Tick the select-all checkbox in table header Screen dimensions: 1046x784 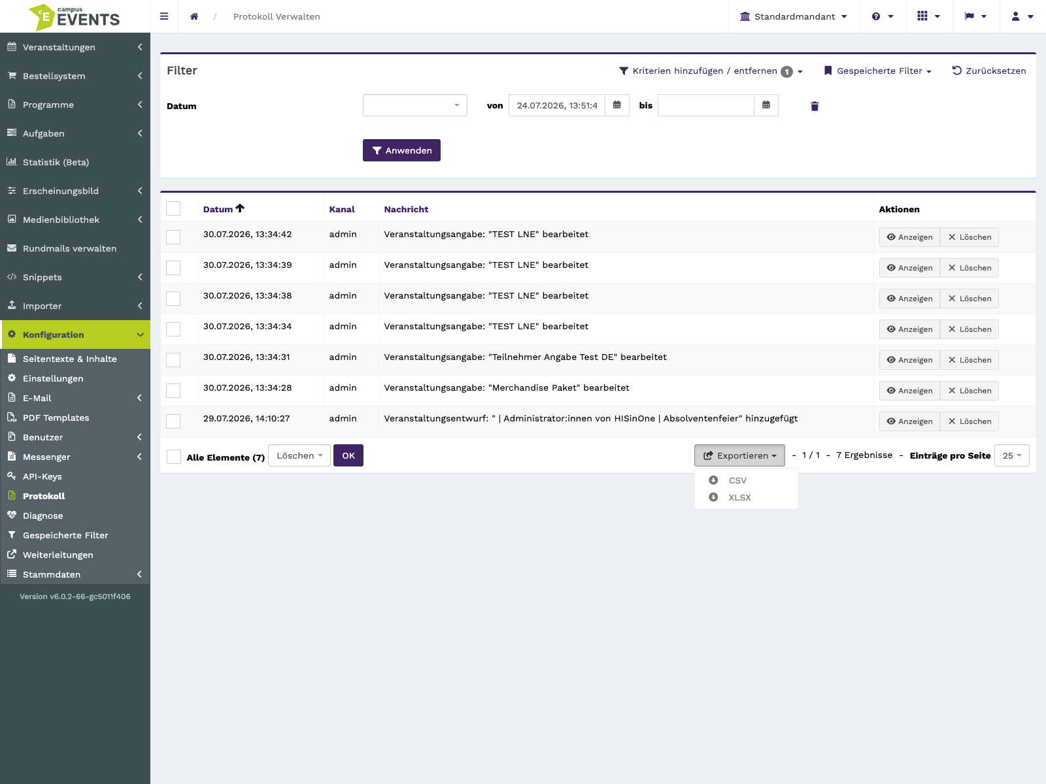click(173, 208)
